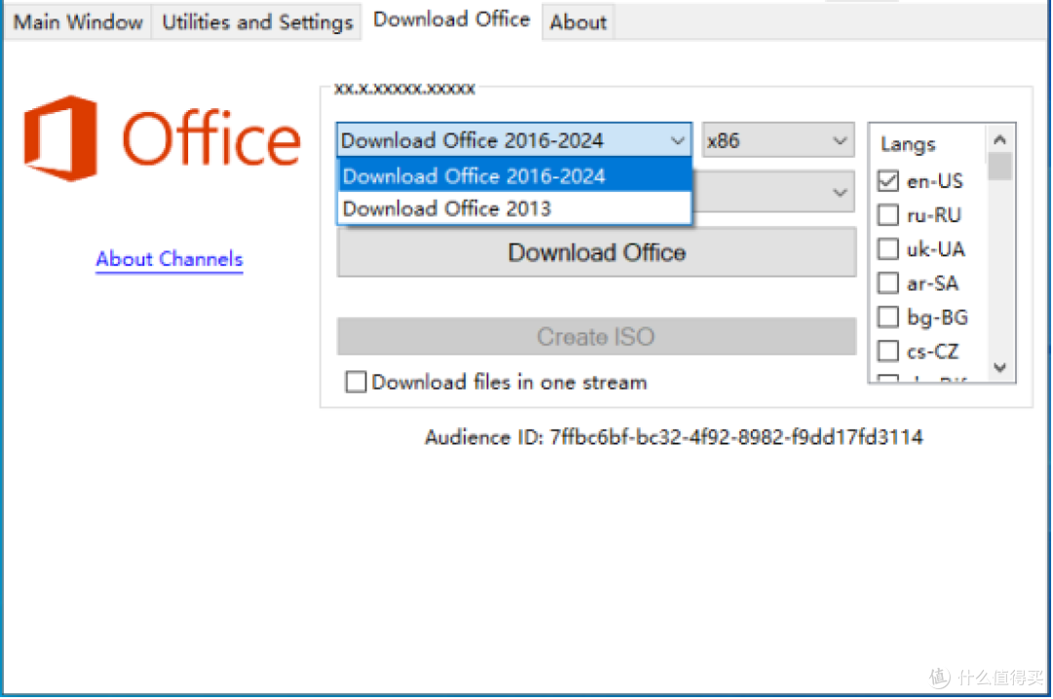
Task: Check the bg-BG language checkbox
Action: [888, 317]
